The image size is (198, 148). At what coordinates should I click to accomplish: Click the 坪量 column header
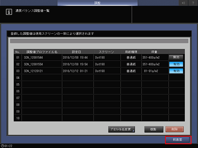[154, 52]
